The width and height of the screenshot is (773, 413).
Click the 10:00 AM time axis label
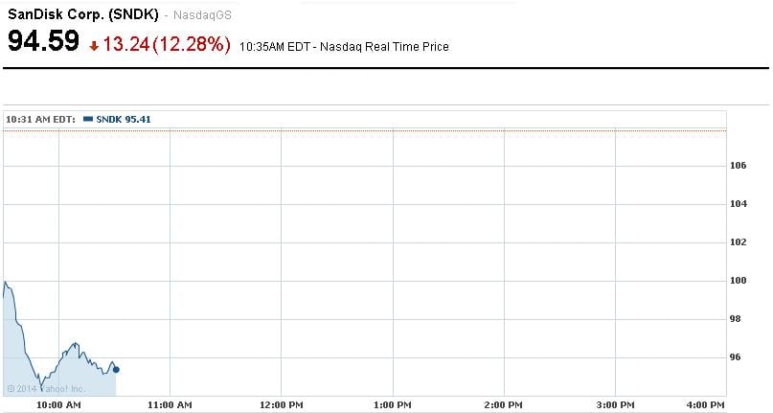[59, 405]
